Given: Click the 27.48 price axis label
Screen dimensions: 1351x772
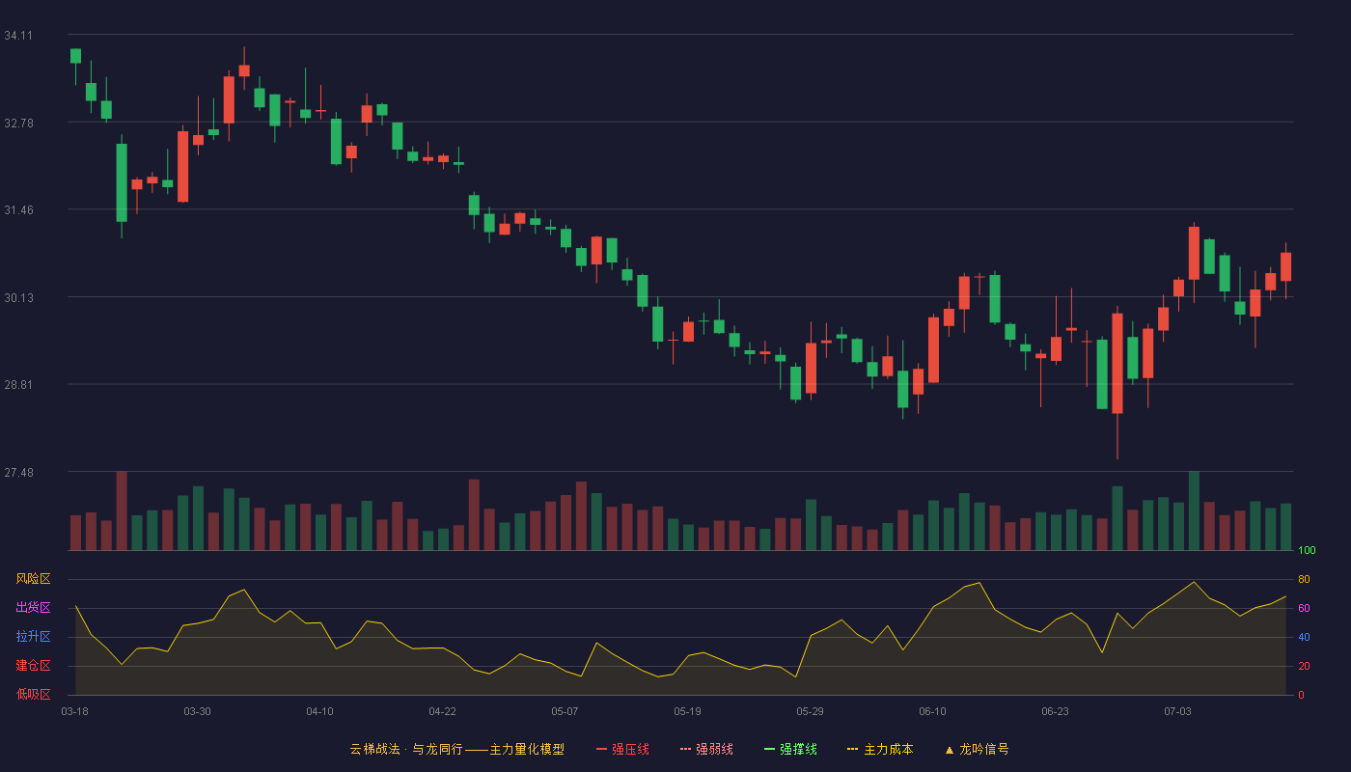Looking at the screenshot, I should click(18, 472).
